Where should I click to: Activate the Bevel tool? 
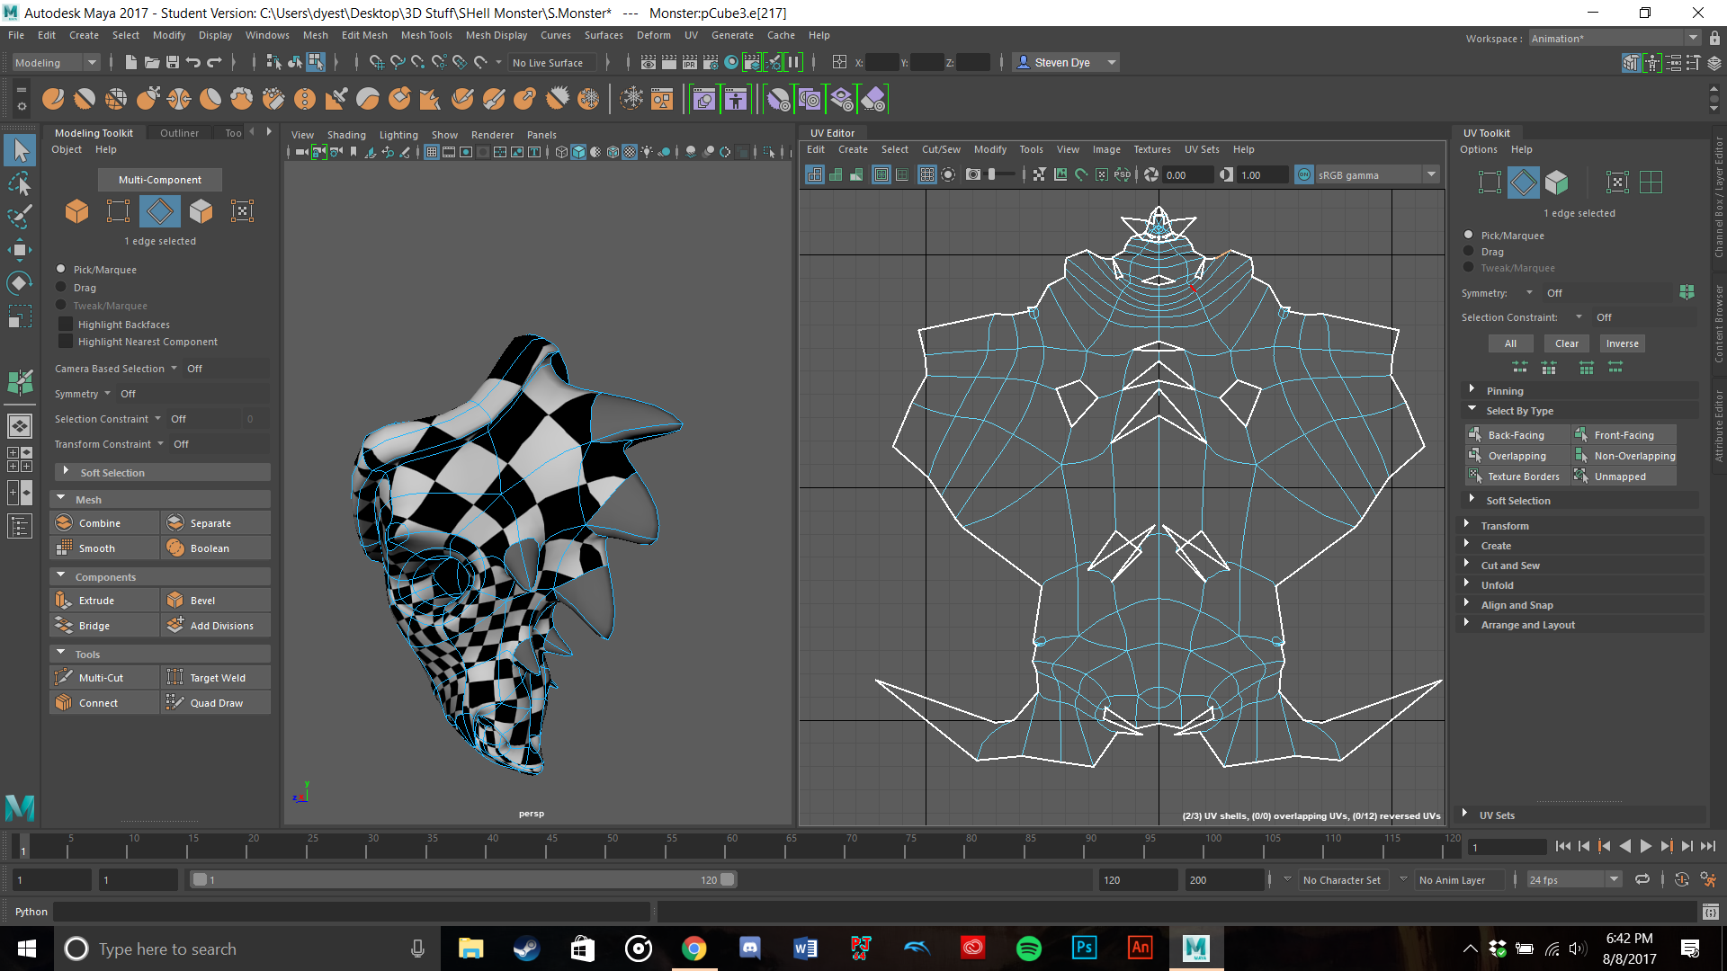(216, 601)
